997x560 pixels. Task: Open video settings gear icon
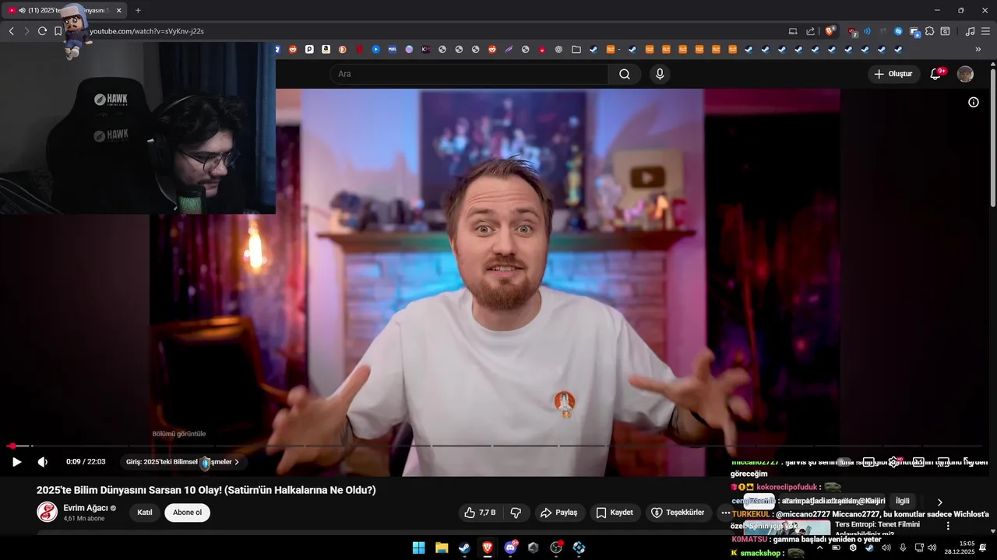coord(893,462)
